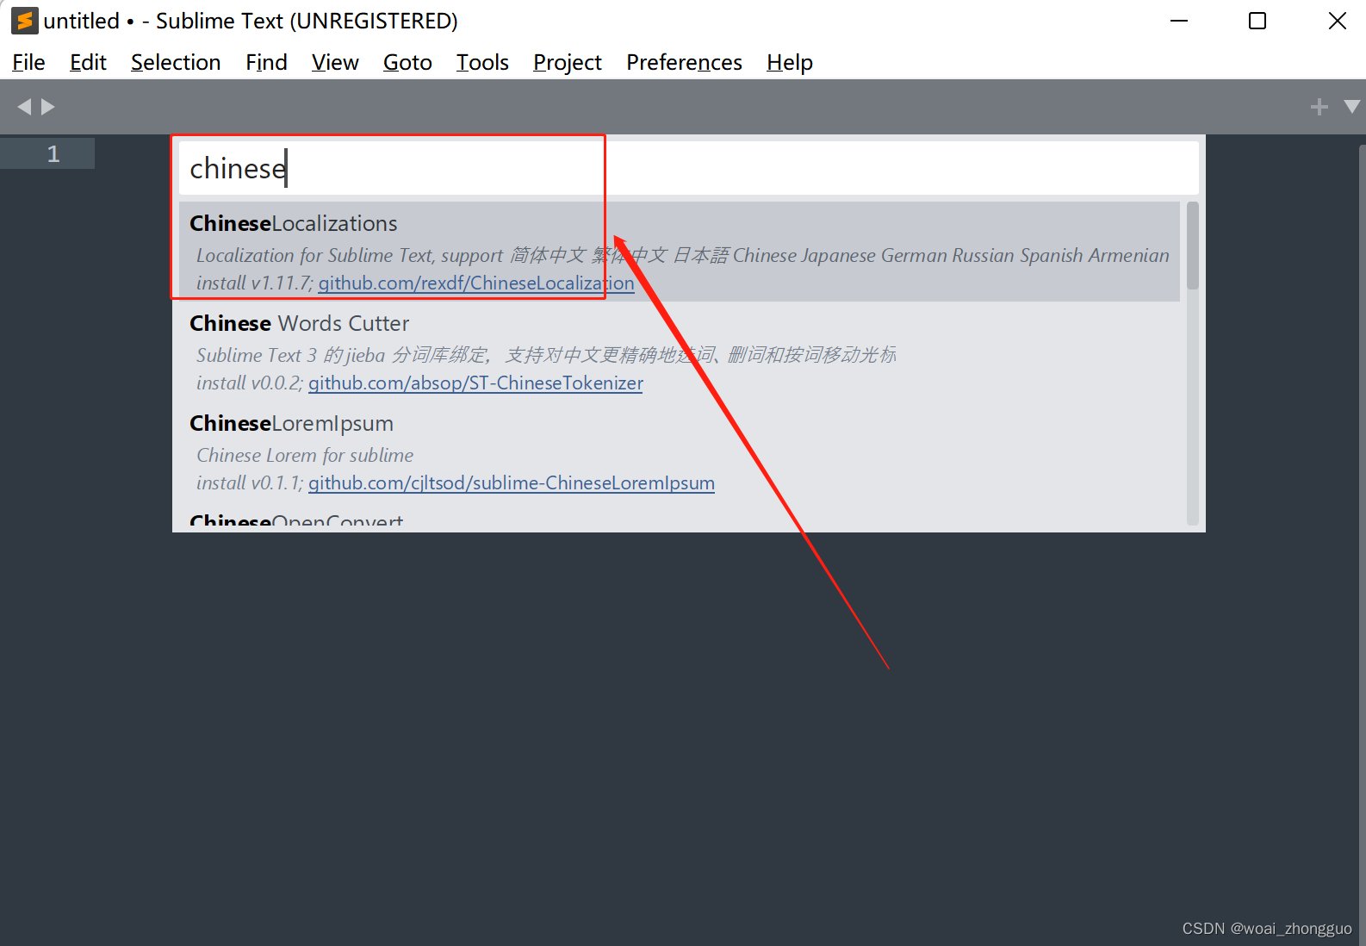The width and height of the screenshot is (1366, 946).
Task: Open the tab list dropdown arrow
Action: pos(1351,107)
